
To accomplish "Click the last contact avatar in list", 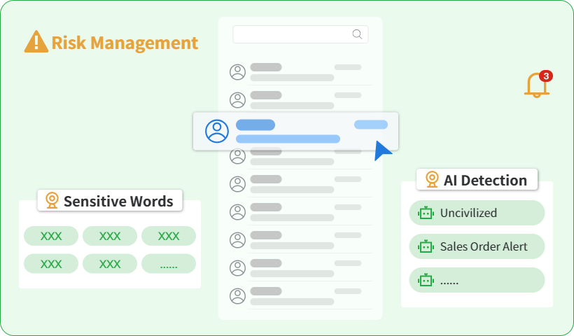I will click(x=238, y=296).
